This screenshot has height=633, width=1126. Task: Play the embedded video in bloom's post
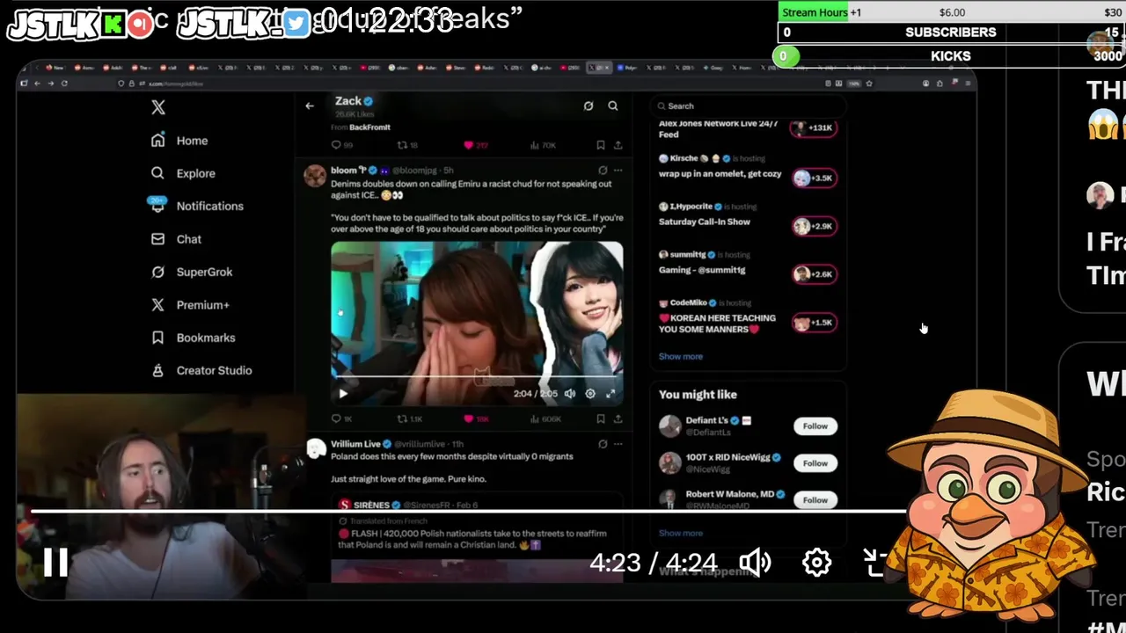(x=343, y=394)
